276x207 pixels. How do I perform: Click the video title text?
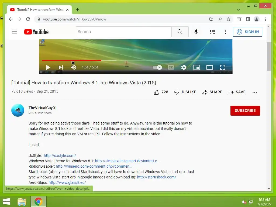pyautogui.click(x=84, y=82)
